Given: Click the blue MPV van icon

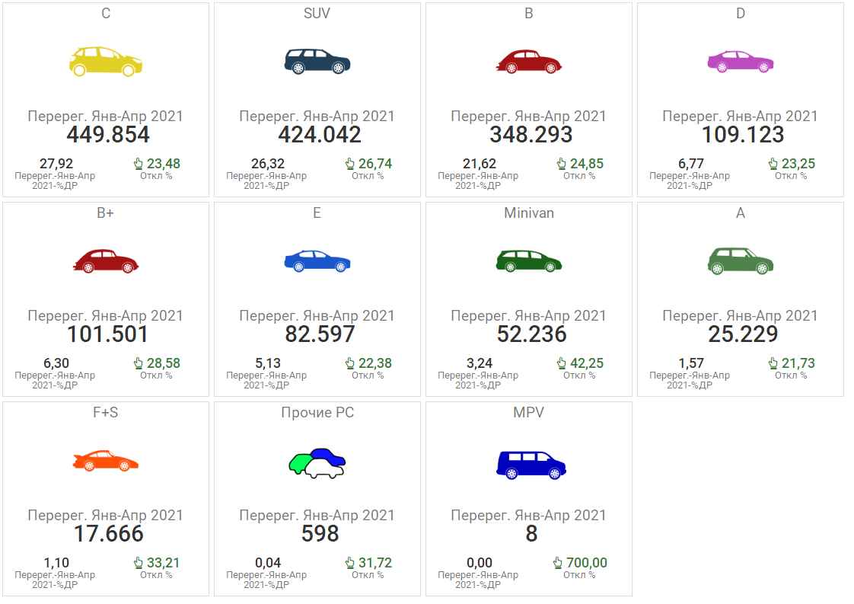Looking at the screenshot, I should click(x=530, y=463).
